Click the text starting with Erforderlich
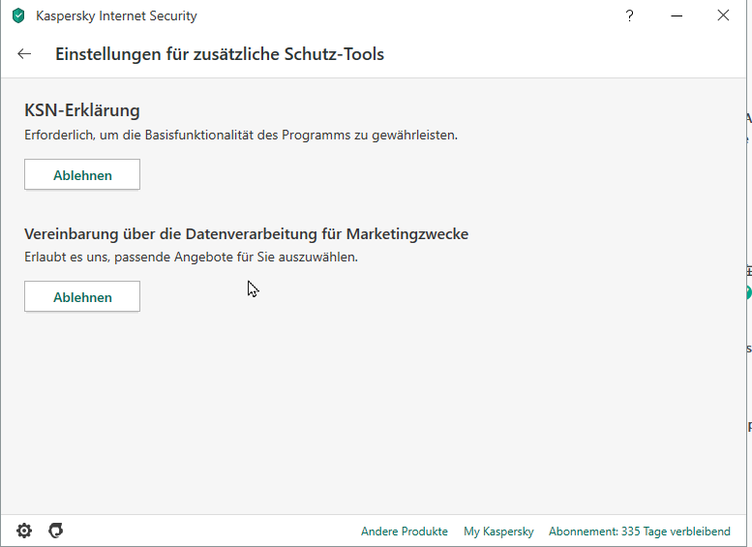The image size is (752, 547). coord(241,135)
